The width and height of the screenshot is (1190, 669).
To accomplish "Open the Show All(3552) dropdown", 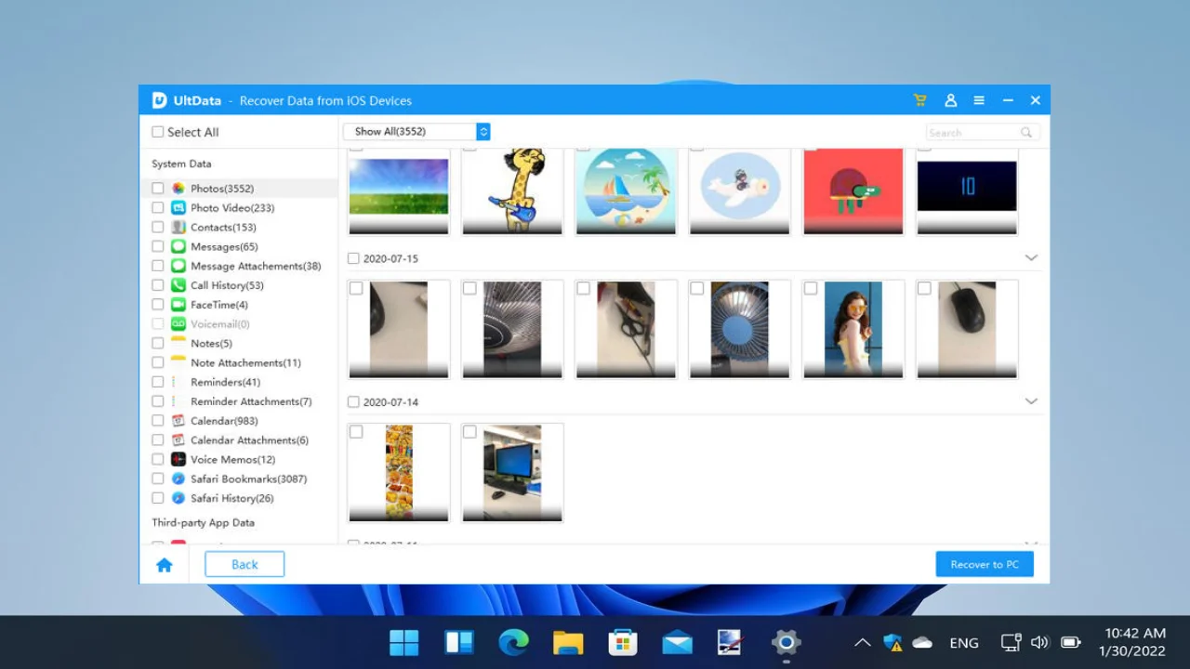I will 416,132.
